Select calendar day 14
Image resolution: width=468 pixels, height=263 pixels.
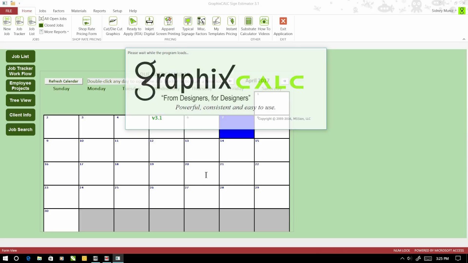point(237,150)
